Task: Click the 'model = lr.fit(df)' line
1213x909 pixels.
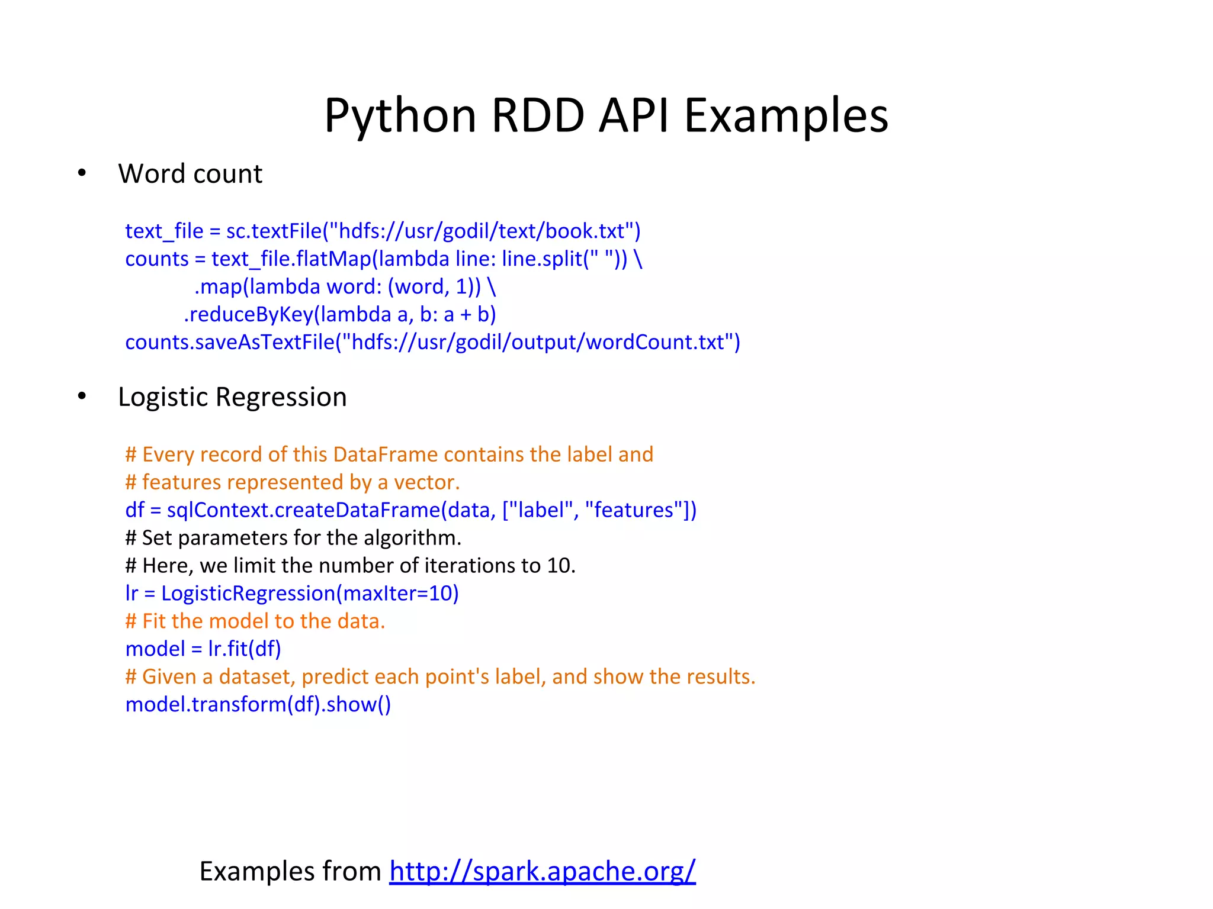Action: 203,649
